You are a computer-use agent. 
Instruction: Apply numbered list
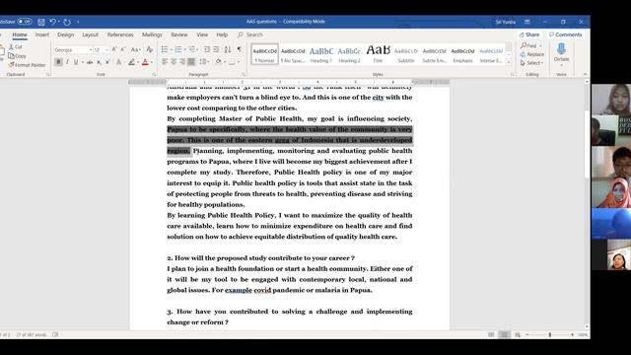177,49
